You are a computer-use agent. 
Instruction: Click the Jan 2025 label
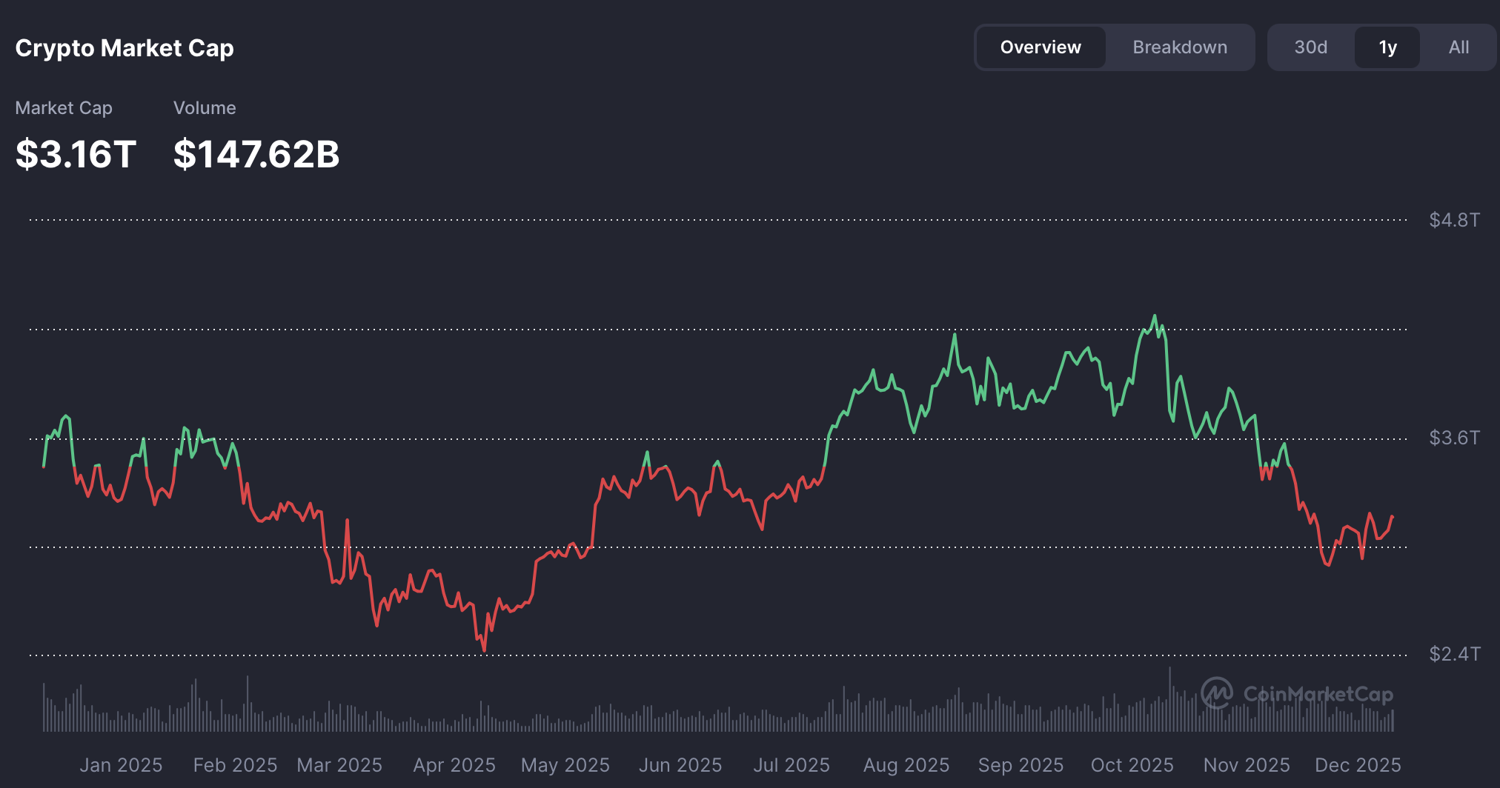[121, 765]
